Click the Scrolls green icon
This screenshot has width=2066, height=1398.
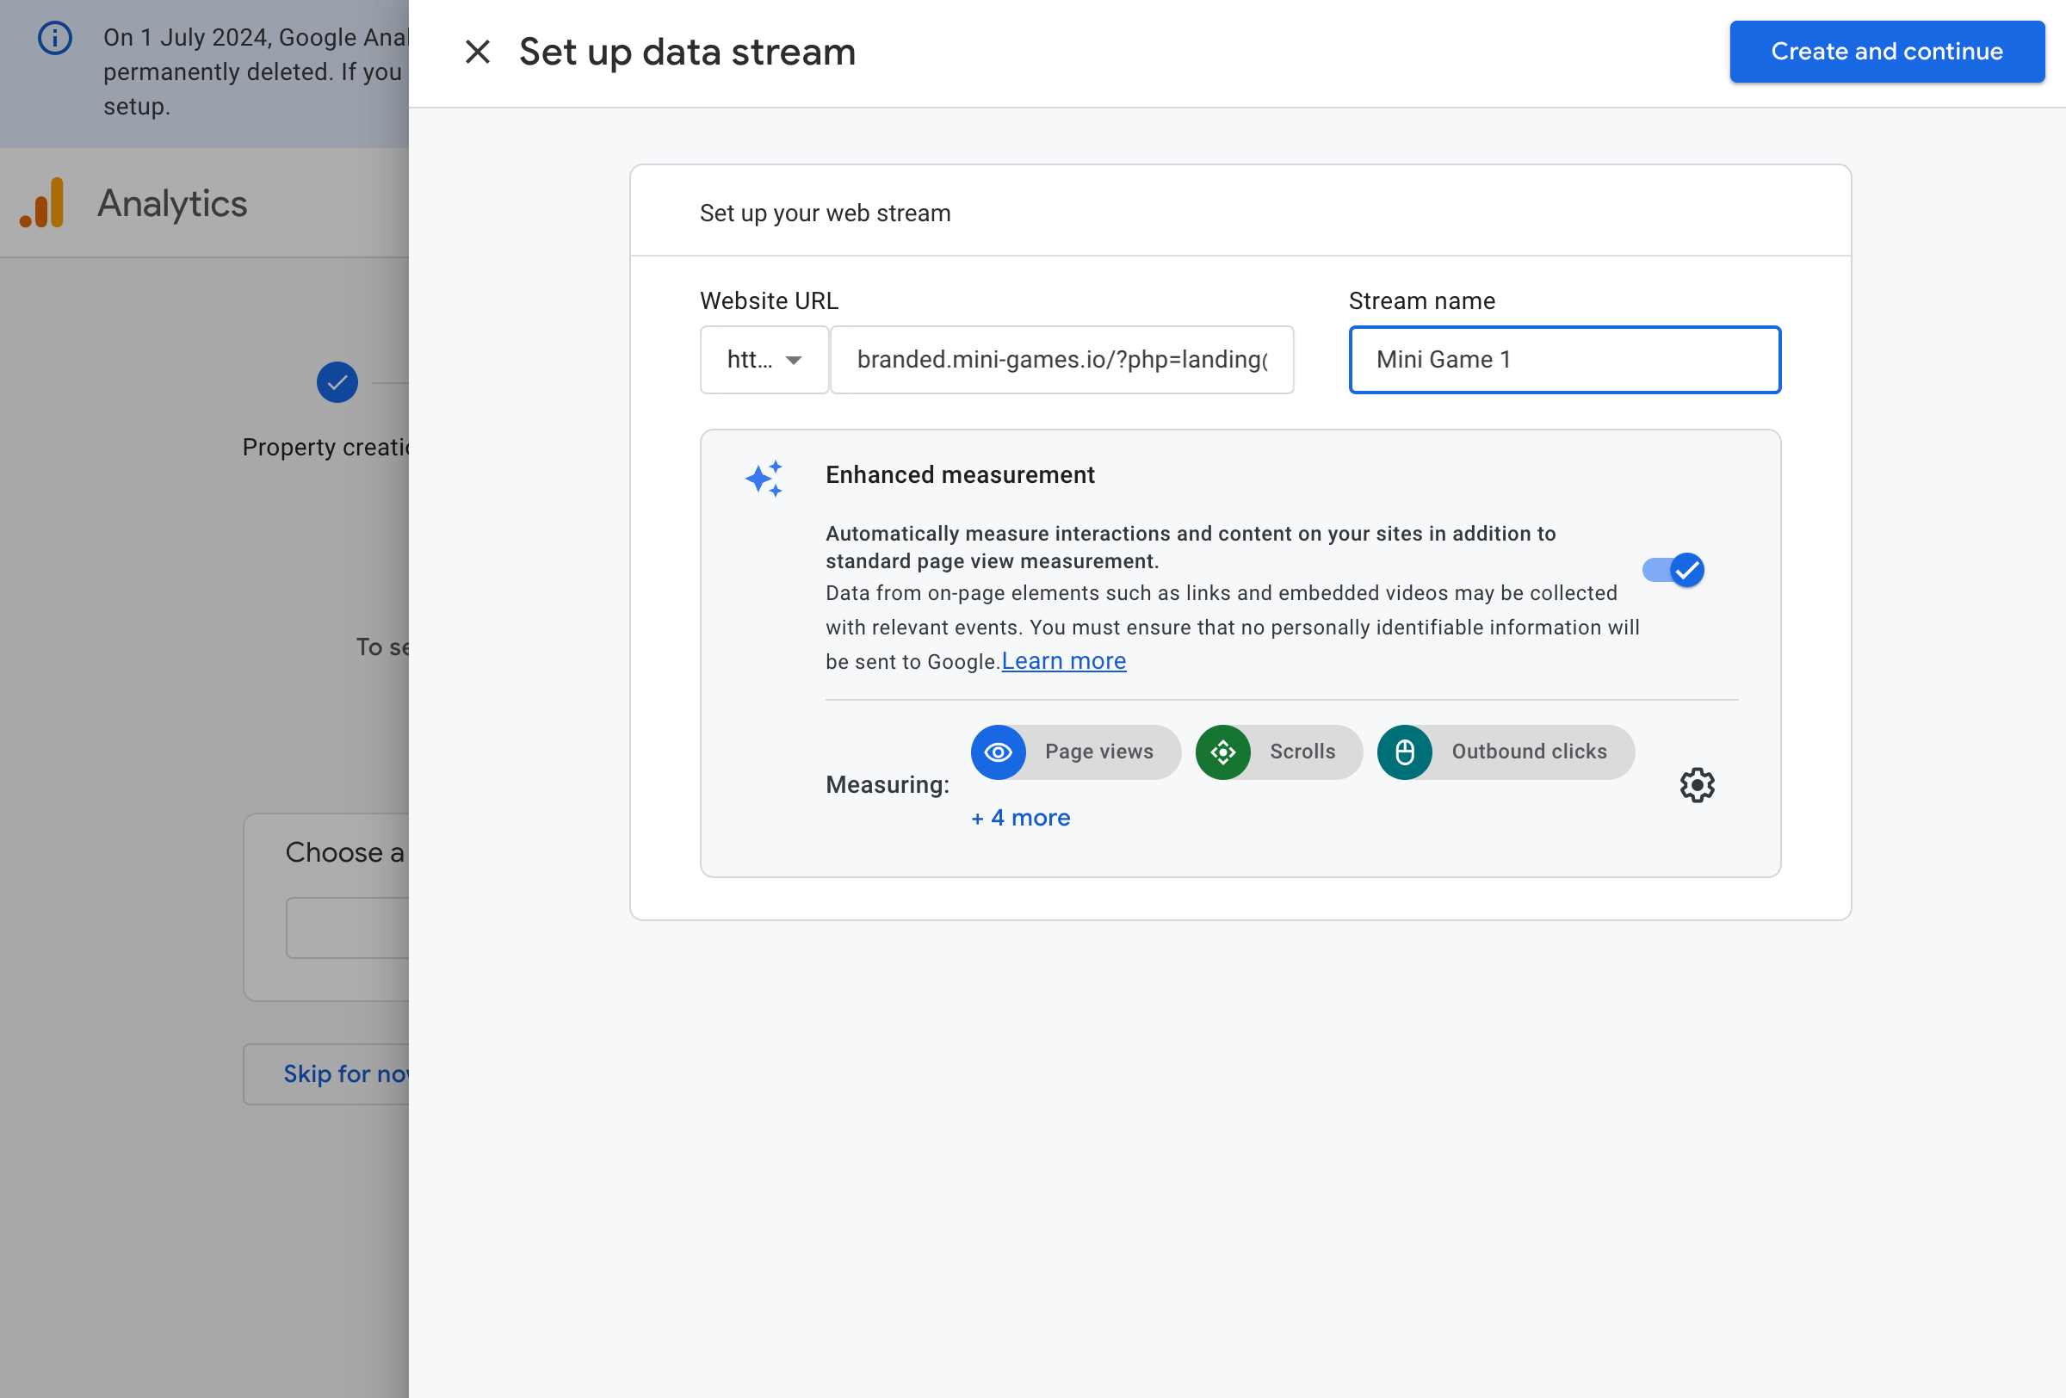(x=1222, y=752)
